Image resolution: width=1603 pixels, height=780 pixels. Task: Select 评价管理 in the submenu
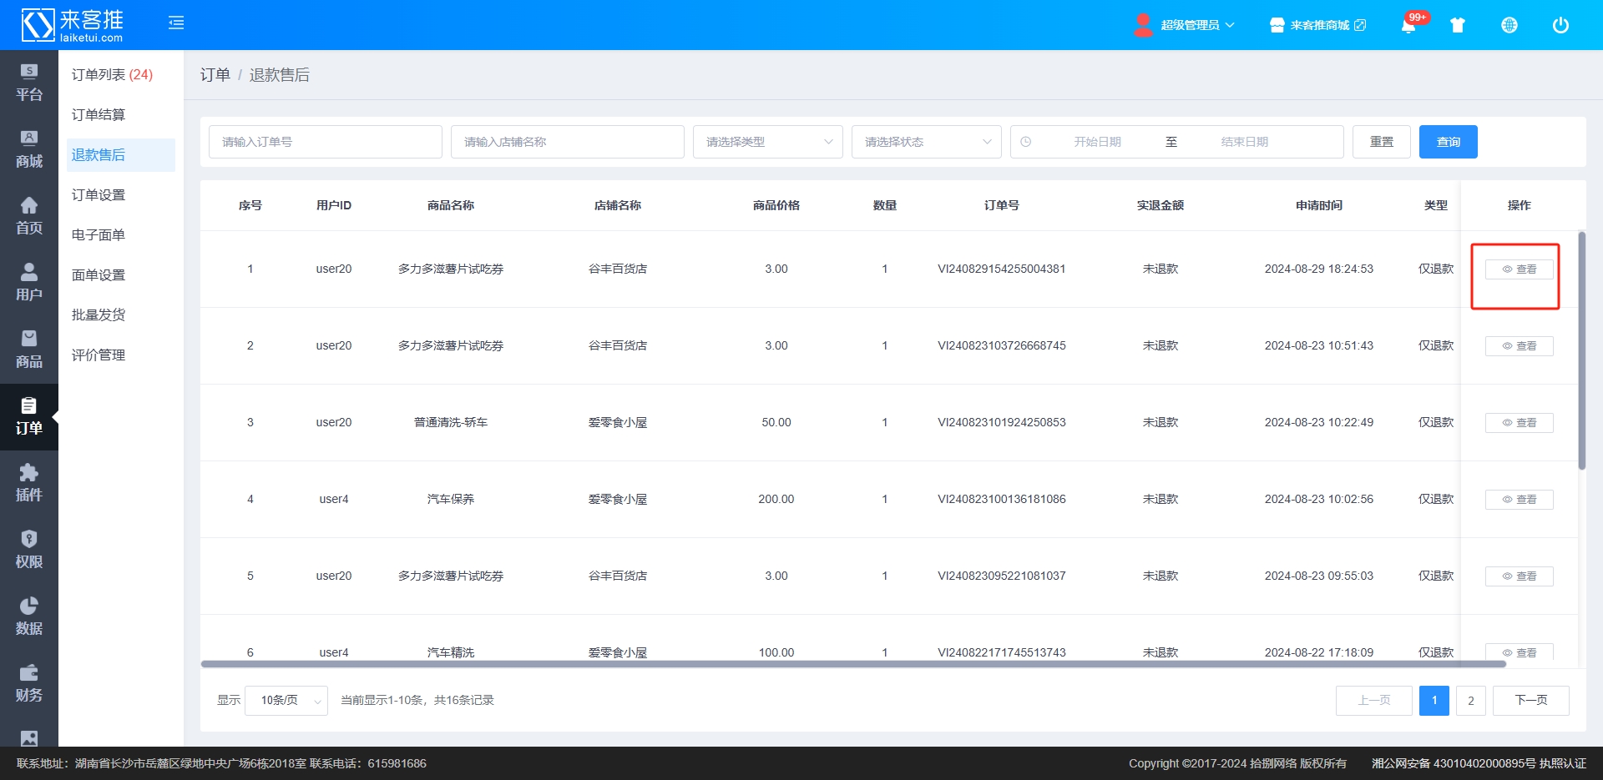99,355
